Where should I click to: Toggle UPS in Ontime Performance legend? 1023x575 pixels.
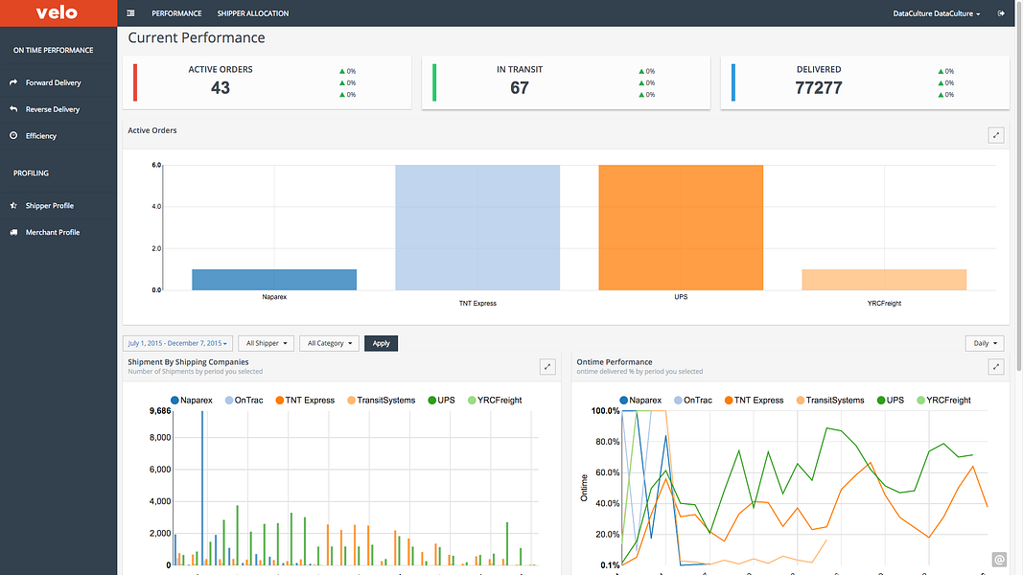click(891, 401)
